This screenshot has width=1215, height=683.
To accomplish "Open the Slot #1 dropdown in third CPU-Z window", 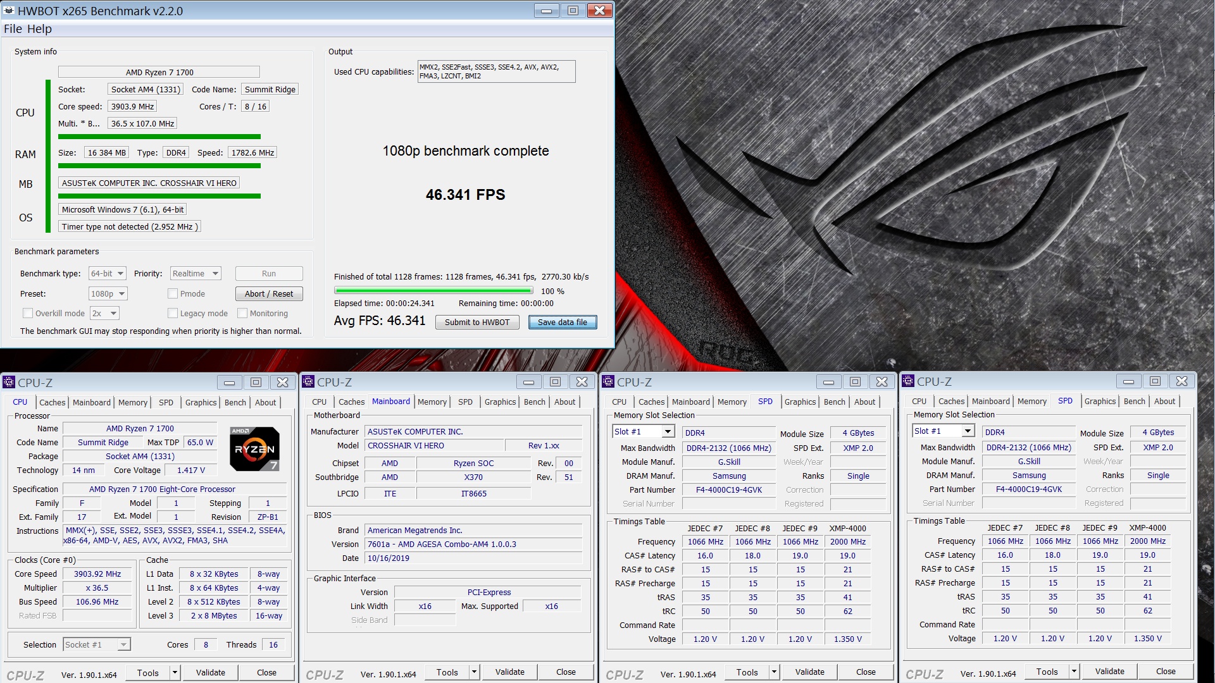I will point(644,432).
